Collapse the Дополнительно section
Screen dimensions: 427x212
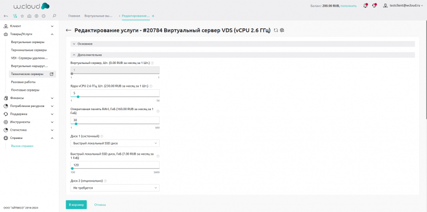pyautogui.click(x=74, y=54)
